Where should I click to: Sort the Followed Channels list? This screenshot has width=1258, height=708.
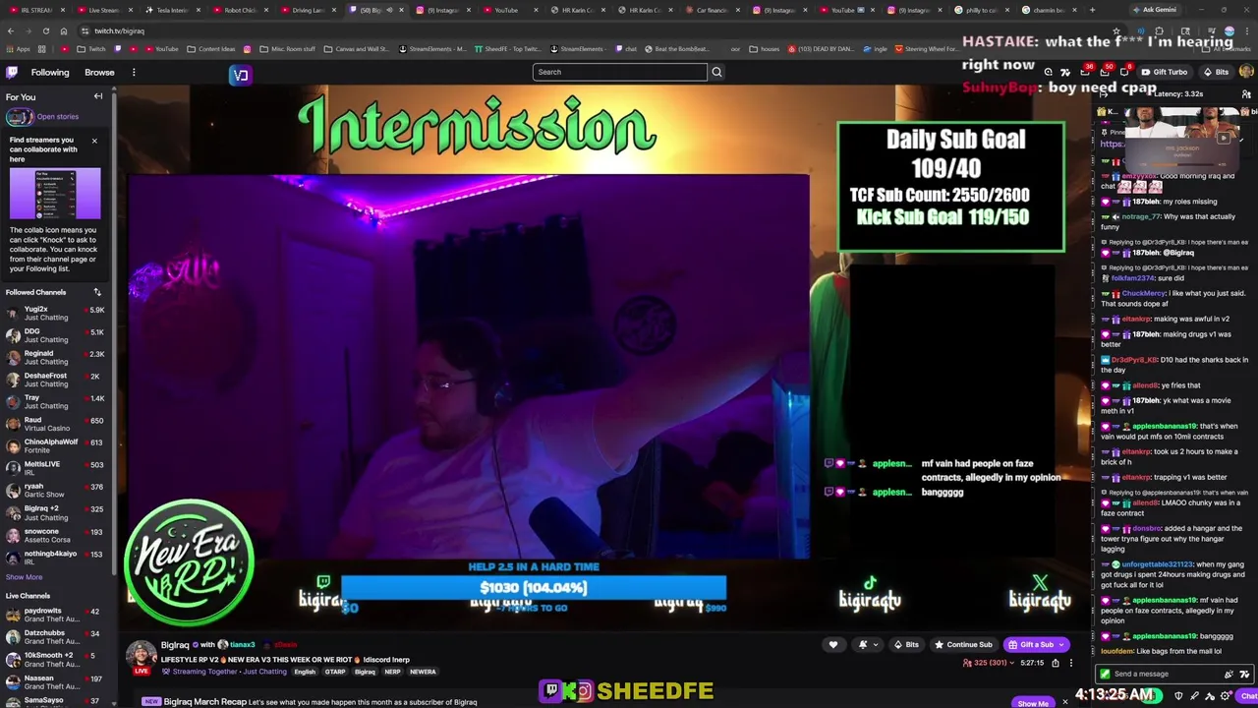[x=97, y=292]
